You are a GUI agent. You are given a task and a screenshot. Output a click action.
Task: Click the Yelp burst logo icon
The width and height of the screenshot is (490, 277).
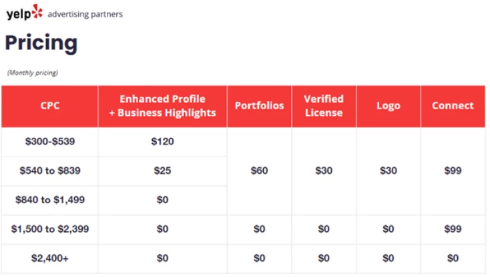click(37, 11)
